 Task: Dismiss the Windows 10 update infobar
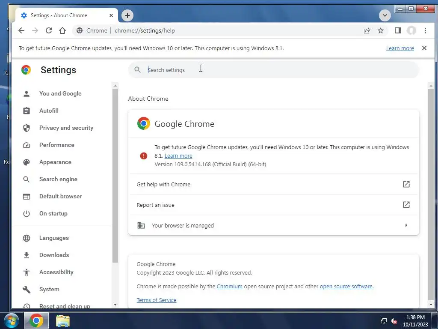click(x=424, y=48)
